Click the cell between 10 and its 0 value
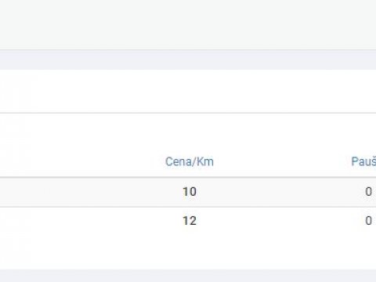376x282 pixels. [280, 192]
